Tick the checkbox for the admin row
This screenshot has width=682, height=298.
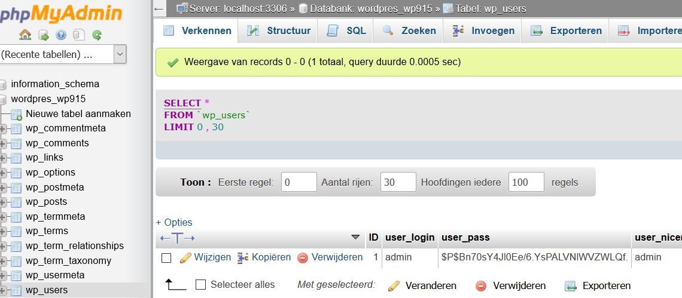(166, 258)
